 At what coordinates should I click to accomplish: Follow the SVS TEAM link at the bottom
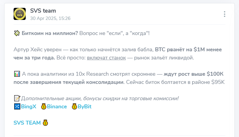tap(27, 123)
